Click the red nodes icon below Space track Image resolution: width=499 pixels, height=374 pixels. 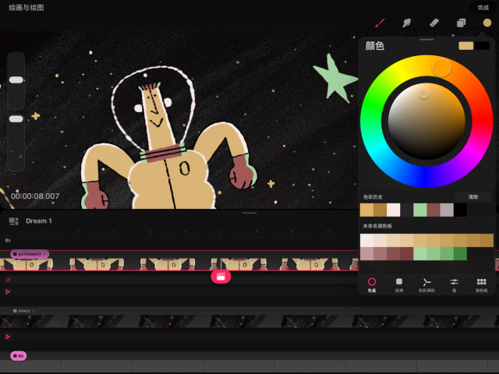point(8,337)
